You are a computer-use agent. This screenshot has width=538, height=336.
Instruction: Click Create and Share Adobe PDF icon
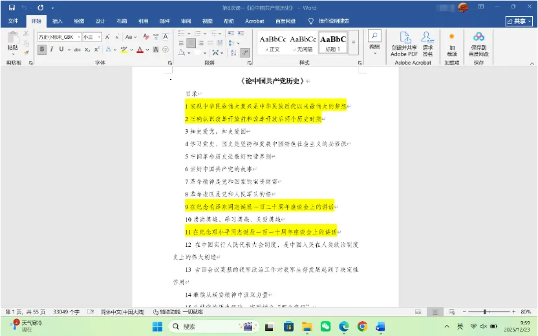(x=404, y=44)
